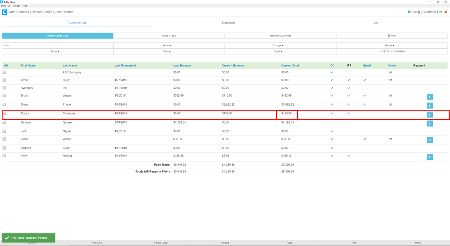Select Harleen Quinzel's checkbox
This screenshot has width=450, height=246.
[x=4, y=122]
